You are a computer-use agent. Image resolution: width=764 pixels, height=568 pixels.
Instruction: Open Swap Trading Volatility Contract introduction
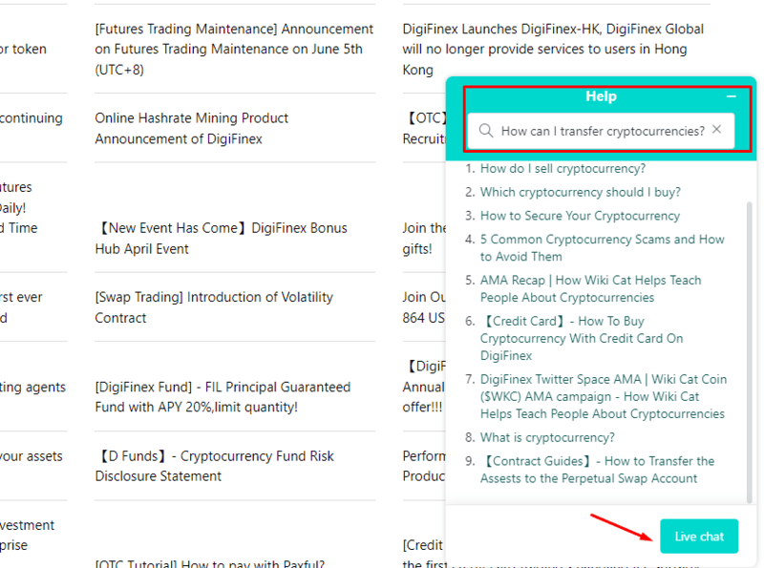click(x=214, y=307)
